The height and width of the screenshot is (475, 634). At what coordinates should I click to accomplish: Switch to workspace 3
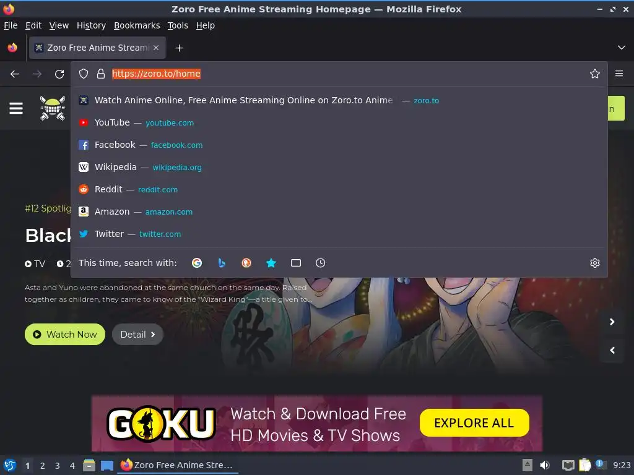coord(58,466)
